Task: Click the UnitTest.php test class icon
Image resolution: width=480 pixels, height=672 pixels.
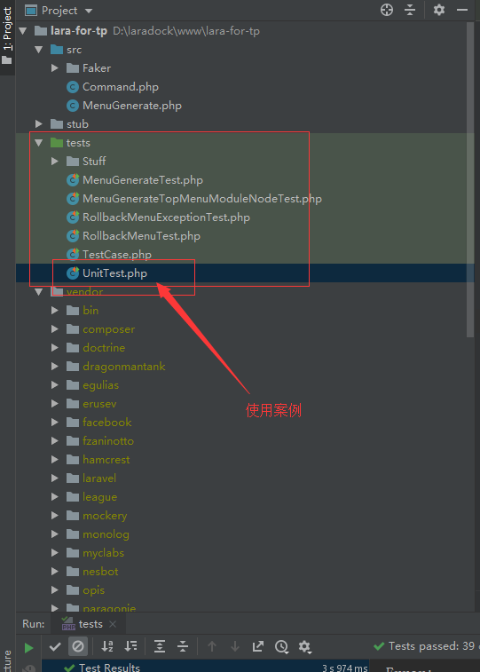Action: [73, 273]
